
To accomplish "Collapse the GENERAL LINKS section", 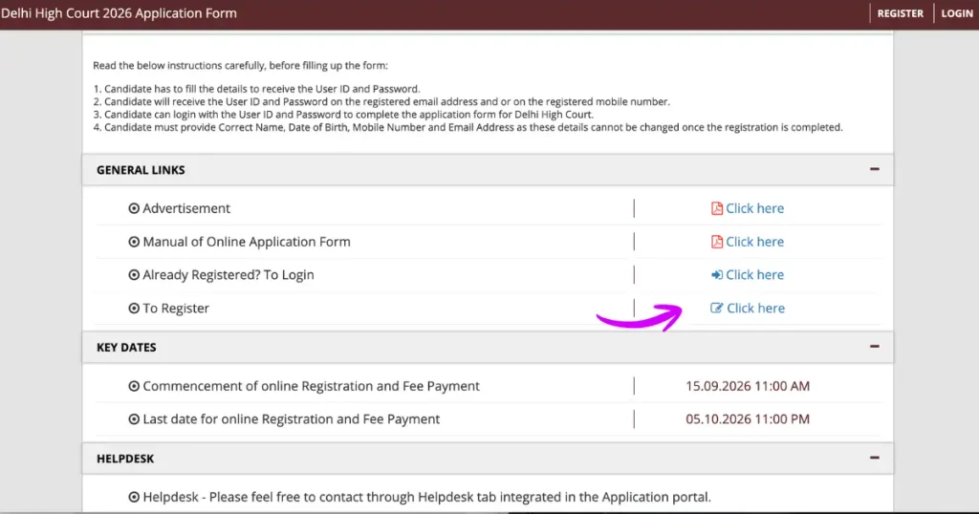I will 874,169.
